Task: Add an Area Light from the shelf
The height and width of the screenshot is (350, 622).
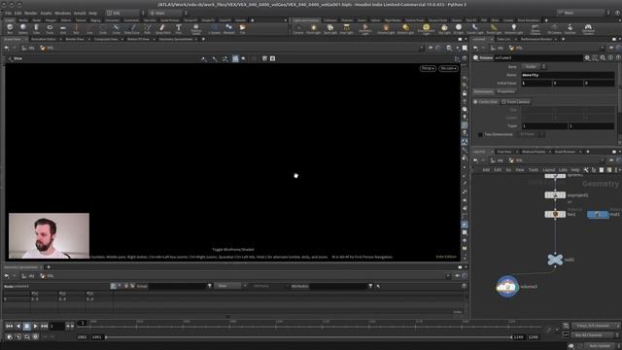Action: [346, 28]
